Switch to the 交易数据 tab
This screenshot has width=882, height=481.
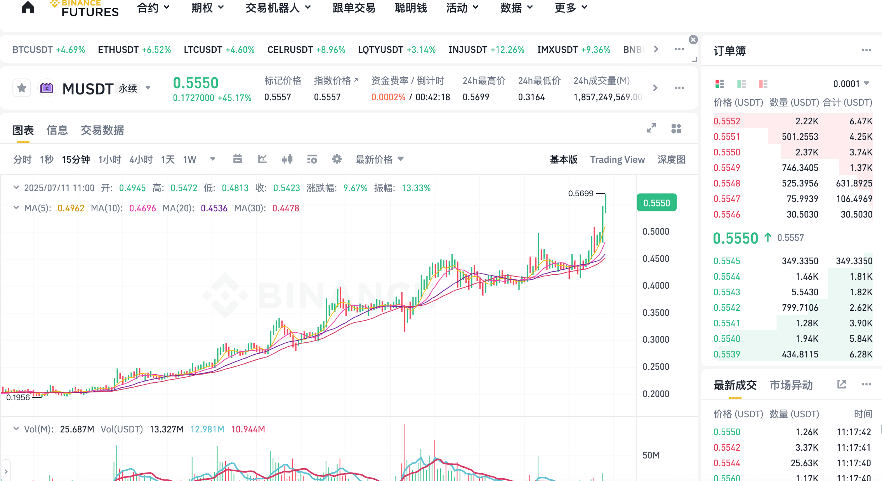coord(102,130)
